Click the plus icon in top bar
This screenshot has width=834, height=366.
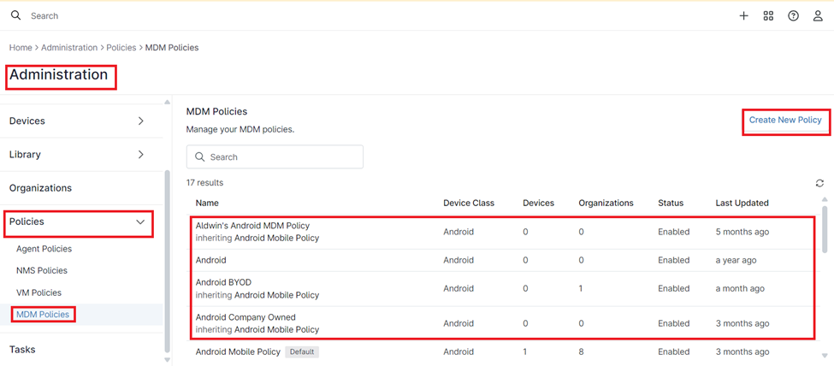pos(743,15)
